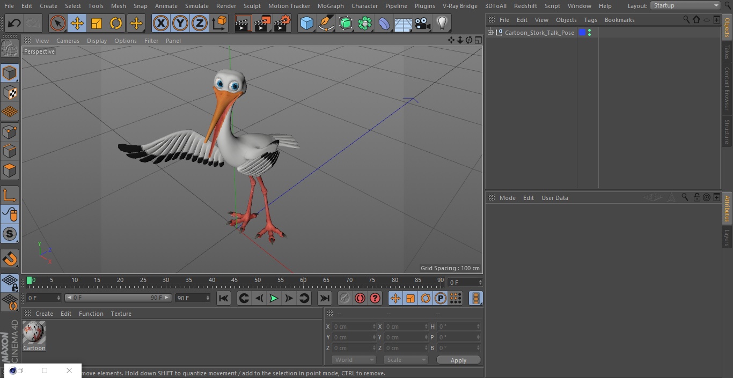Click the blue layer color swatch

pos(582,33)
